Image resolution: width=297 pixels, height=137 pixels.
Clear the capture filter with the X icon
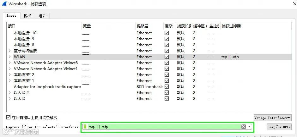pos(244,127)
